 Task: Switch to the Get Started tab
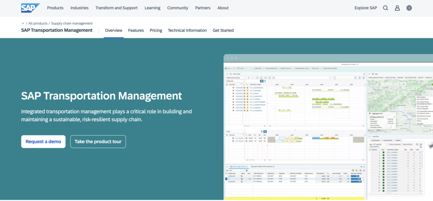[x=223, y=30]
